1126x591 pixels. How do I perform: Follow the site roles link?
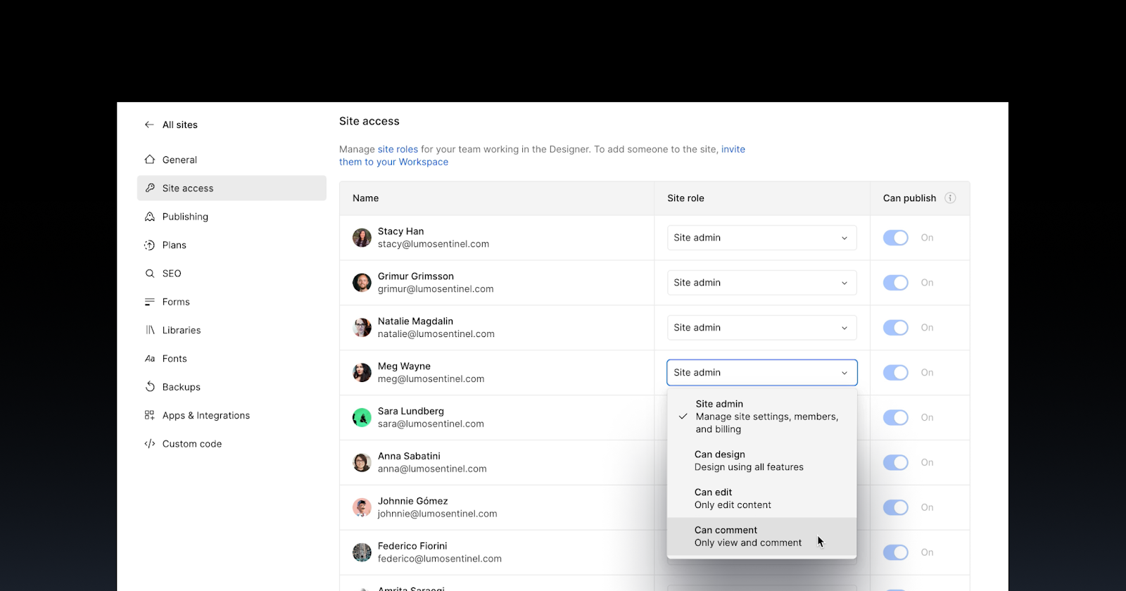(398, 149)
